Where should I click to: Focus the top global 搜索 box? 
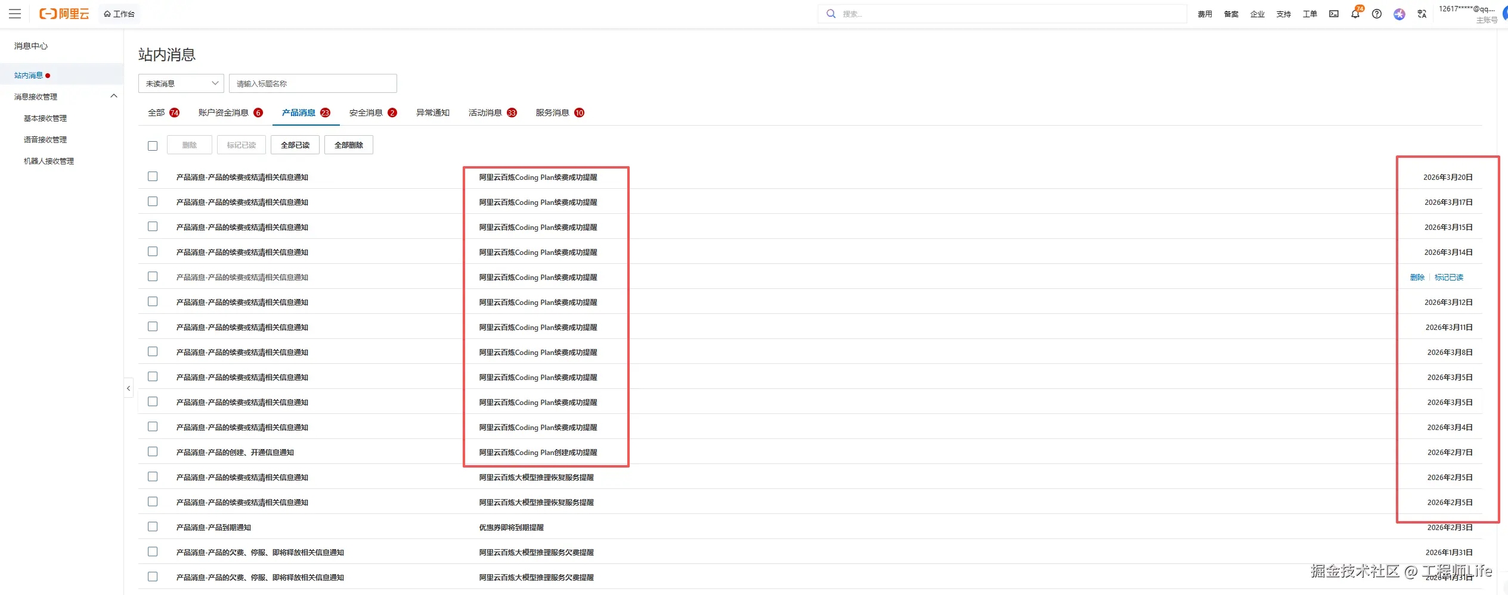click(x=1002, y=14)
